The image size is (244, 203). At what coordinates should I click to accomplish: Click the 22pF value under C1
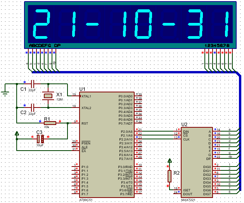(32, 90)
